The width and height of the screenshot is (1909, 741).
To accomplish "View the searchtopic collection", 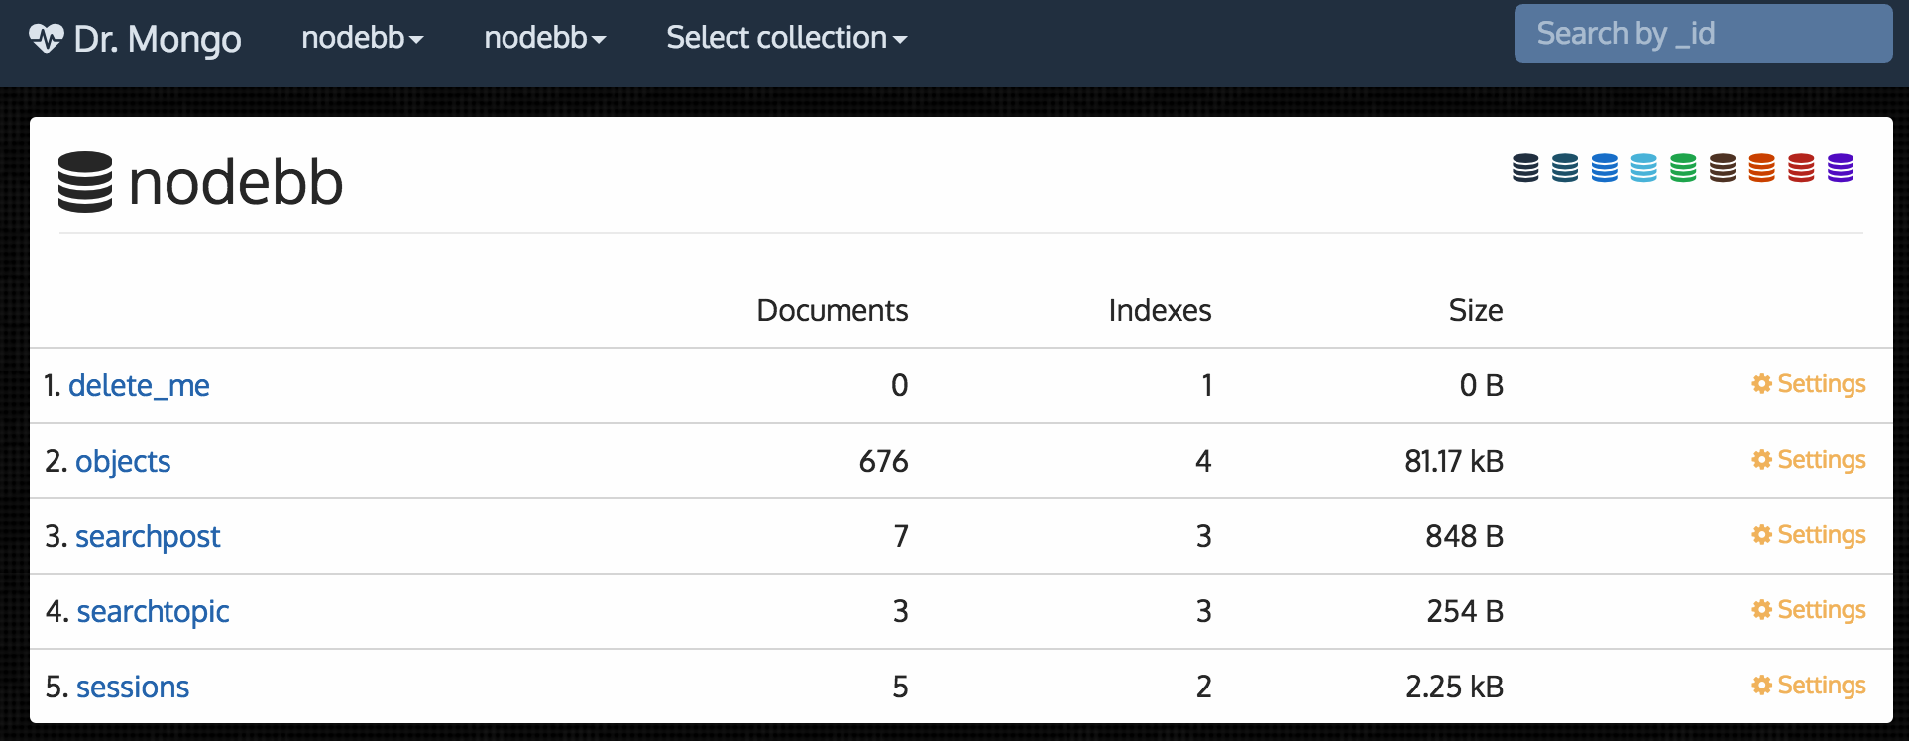I will point(153,612).
